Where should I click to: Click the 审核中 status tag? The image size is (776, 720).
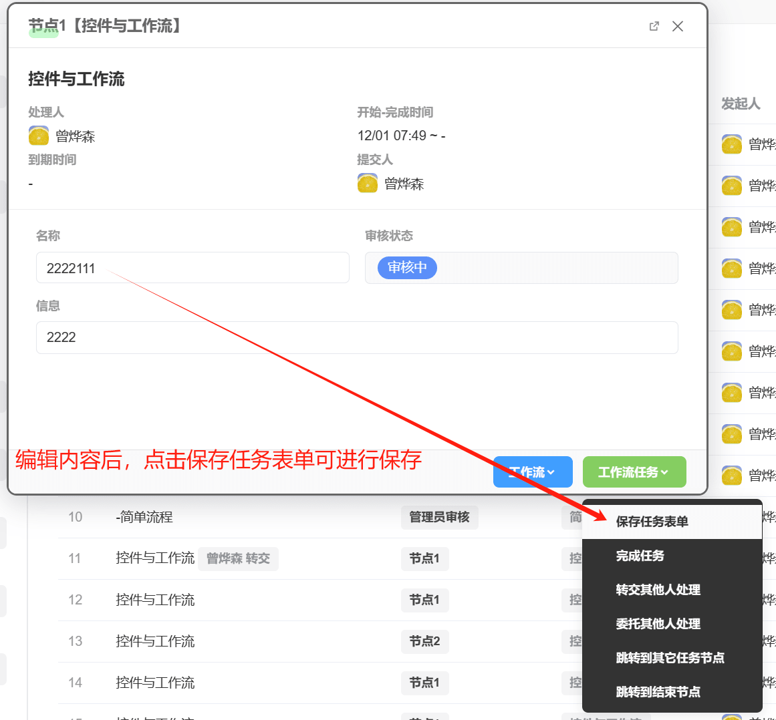tap(407, 268)
